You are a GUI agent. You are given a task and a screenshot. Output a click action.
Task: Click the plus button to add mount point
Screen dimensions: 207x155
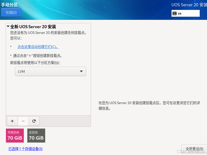pyautogui.click(x=12, y=121)
